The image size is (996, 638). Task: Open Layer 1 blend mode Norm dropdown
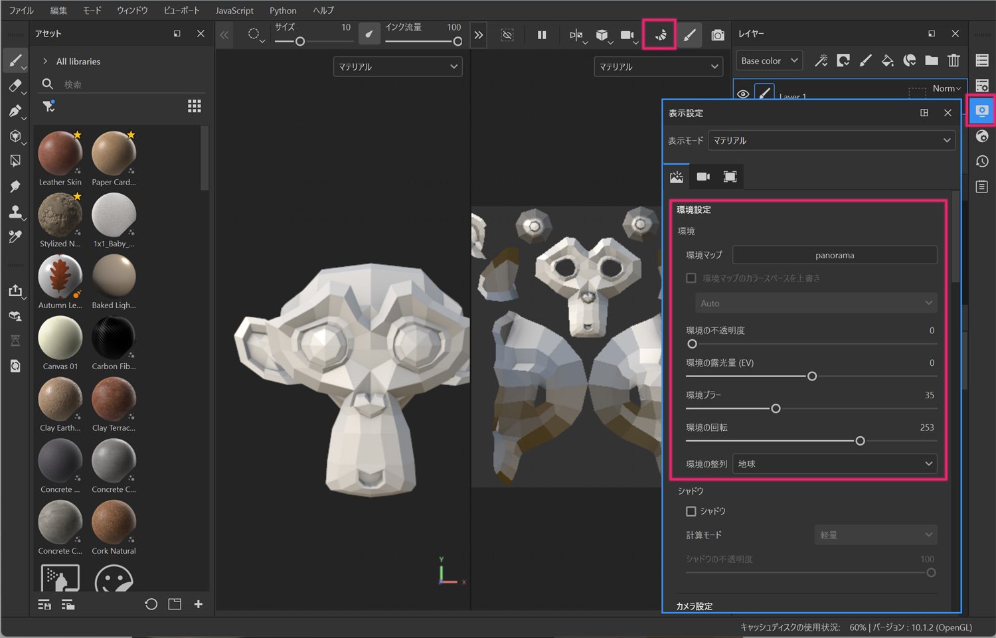click(946, 88)
